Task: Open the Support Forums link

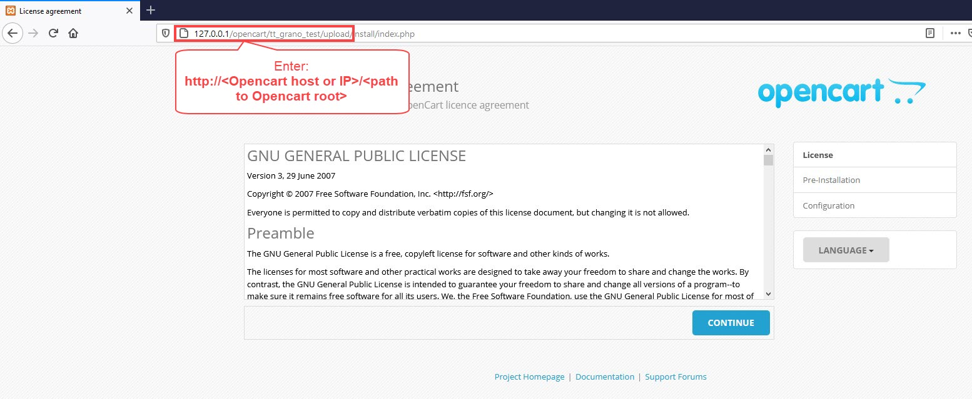Action: pyautogui.click(x=676, y=377)
